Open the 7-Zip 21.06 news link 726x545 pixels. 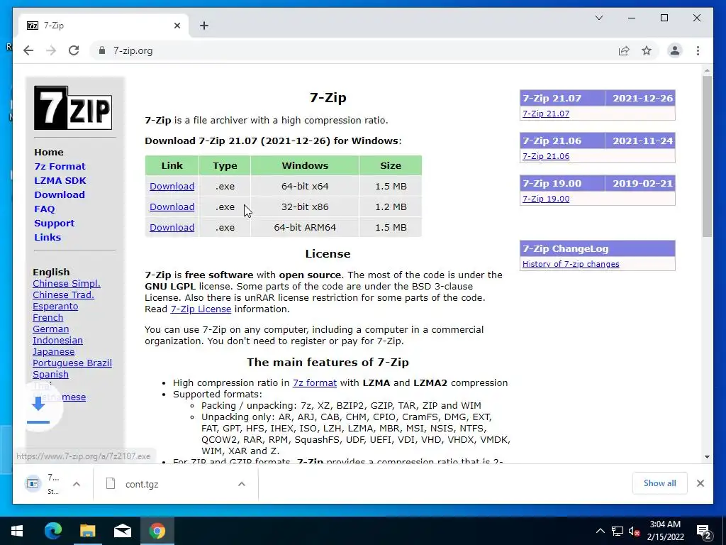click(546, 156)
